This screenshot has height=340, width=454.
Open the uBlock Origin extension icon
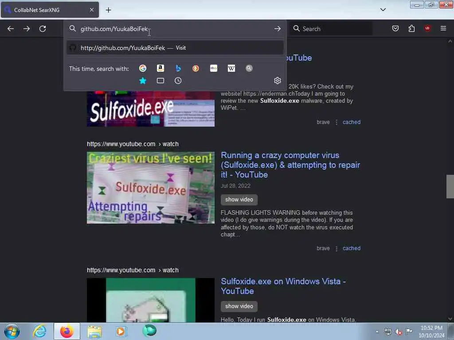427,28
